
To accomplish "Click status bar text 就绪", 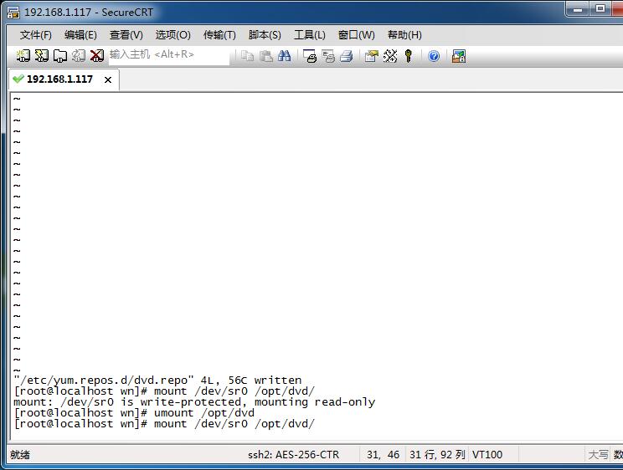I will [20, 454].
